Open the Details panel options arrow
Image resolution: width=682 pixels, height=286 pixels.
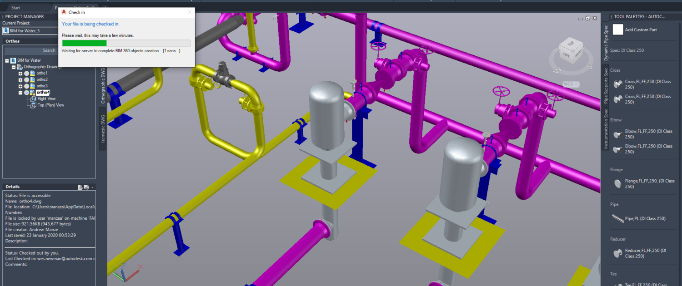coord(92,187)
